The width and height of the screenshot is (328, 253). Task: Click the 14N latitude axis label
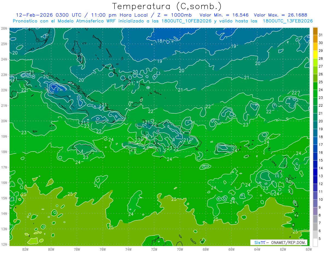point(4,213)
